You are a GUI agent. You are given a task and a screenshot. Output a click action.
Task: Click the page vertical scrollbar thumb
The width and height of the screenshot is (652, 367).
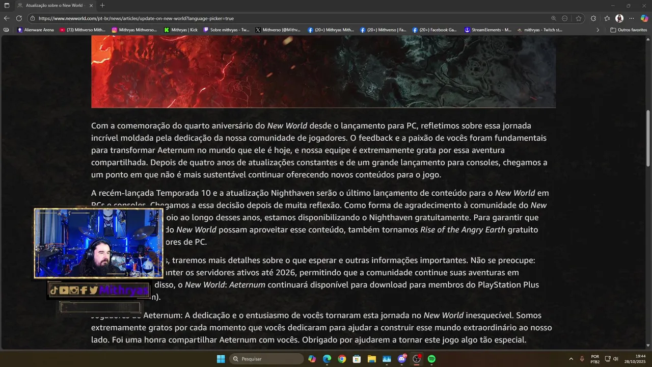click(648, 138)
